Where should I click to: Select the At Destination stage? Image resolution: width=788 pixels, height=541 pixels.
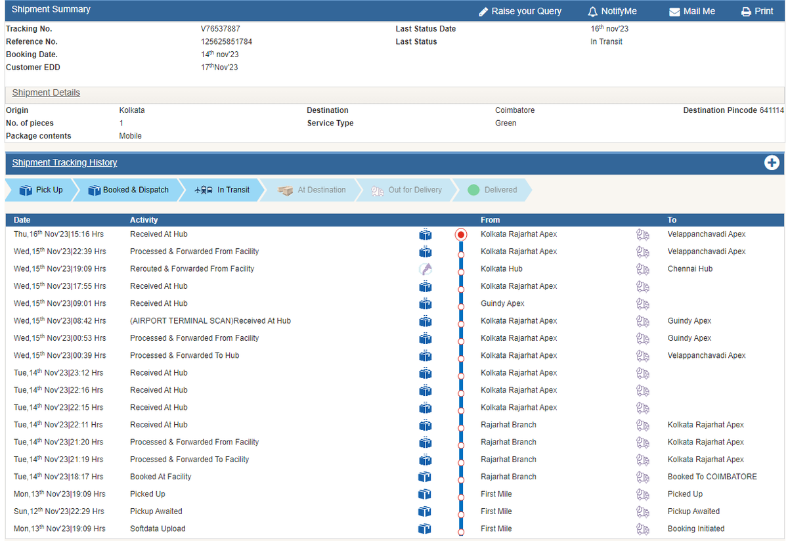point(312,190)
